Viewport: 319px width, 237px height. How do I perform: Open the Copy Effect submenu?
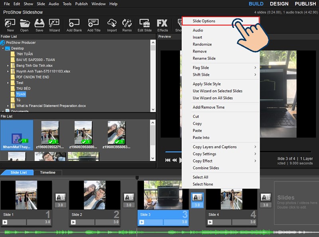coord(221,161)
